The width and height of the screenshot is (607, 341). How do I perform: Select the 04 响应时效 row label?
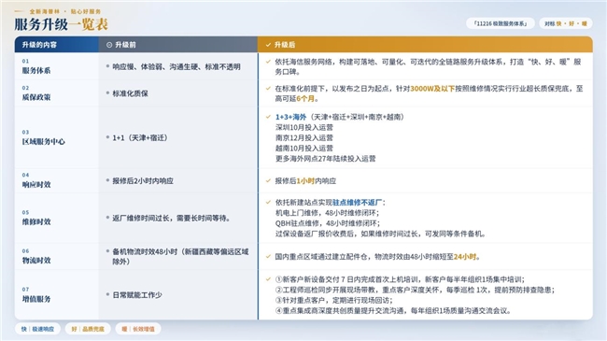[x=36, y=180]
